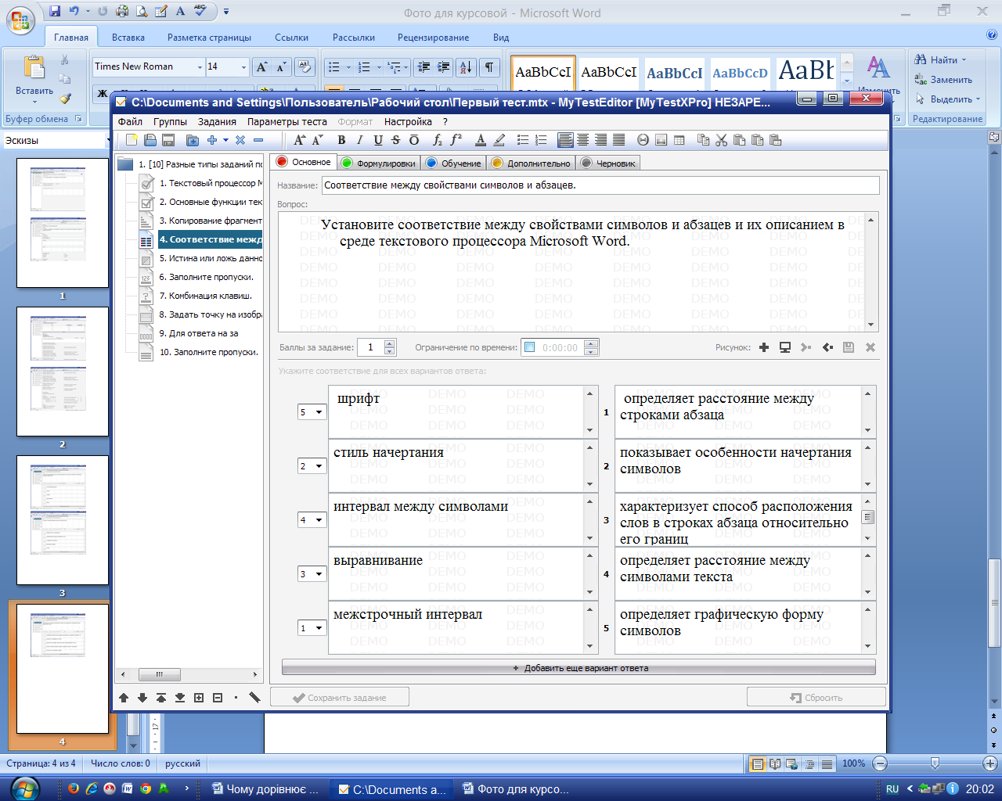Open matching dropdown for межстрочный интервал
This screenshot has width=1002, height=801.
319,628
